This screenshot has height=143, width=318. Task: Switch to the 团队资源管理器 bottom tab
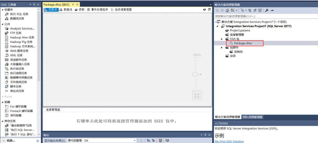(252, 117)
